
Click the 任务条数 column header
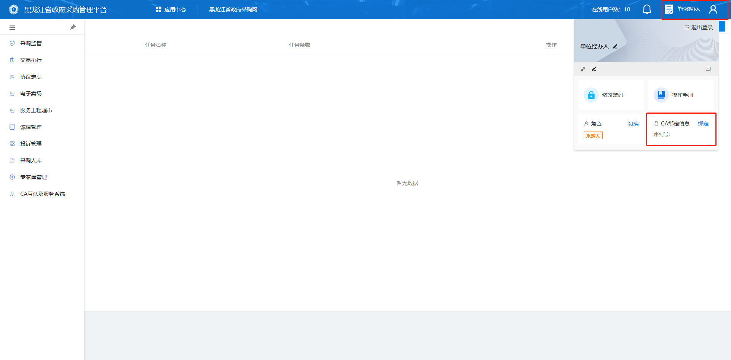click(x=300, y=45)
